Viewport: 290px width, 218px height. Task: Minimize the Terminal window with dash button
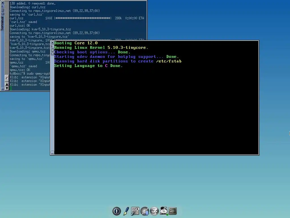click(x=3, y=6)
